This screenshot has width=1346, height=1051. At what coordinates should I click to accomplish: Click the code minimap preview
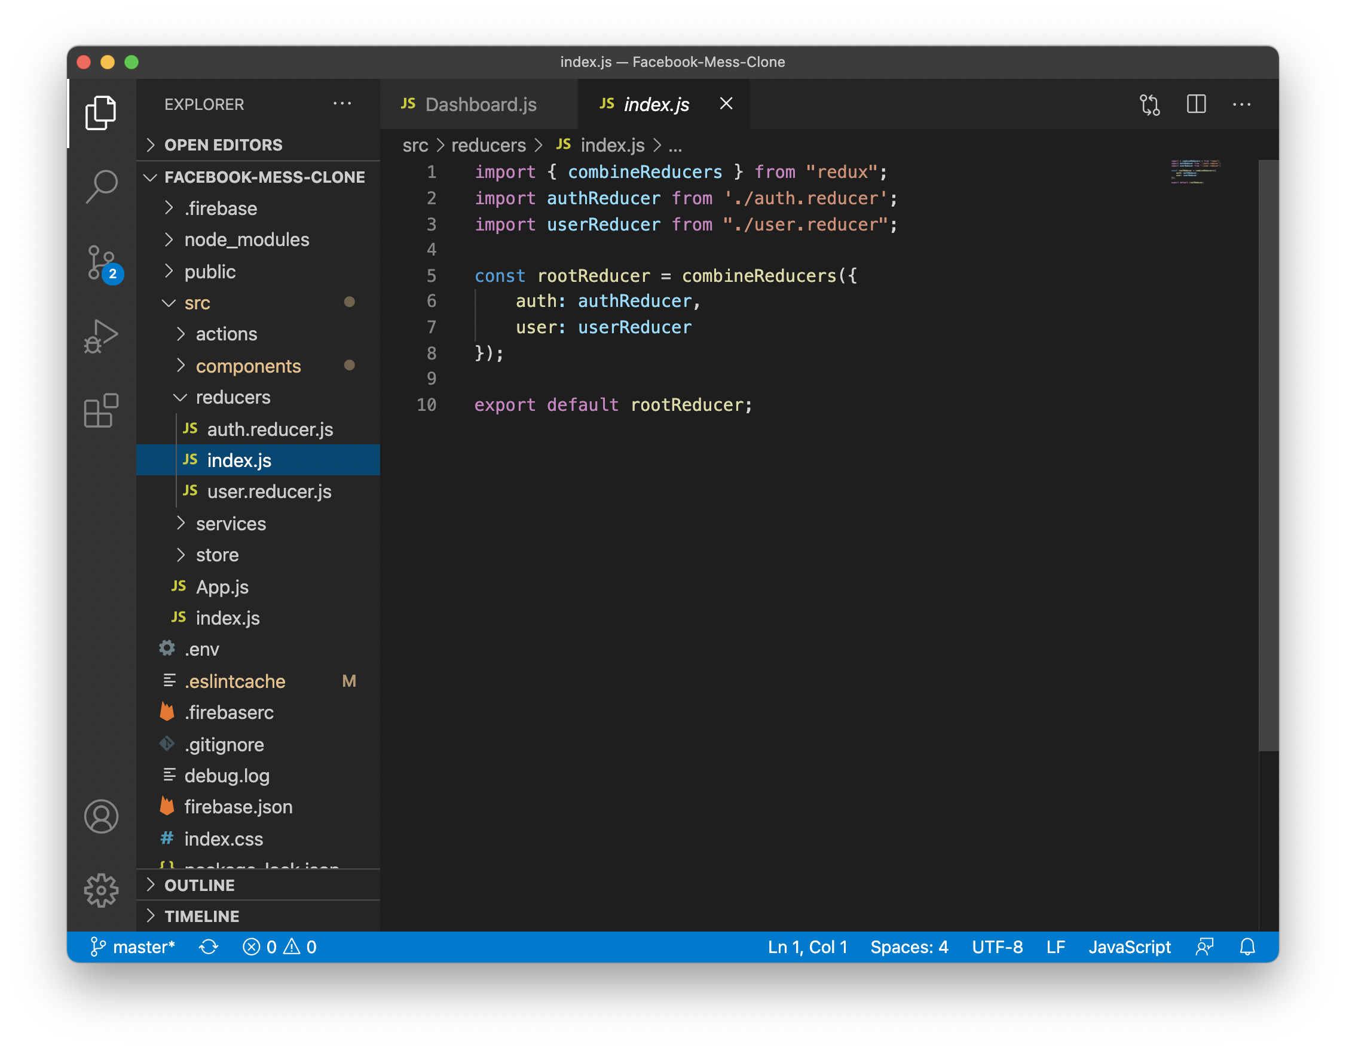[1195, 172]
